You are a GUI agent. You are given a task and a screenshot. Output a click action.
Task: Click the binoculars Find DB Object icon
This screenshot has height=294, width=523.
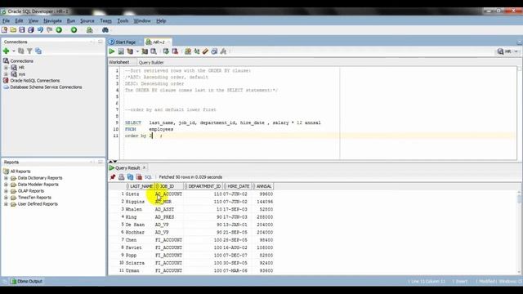[105, 30]
